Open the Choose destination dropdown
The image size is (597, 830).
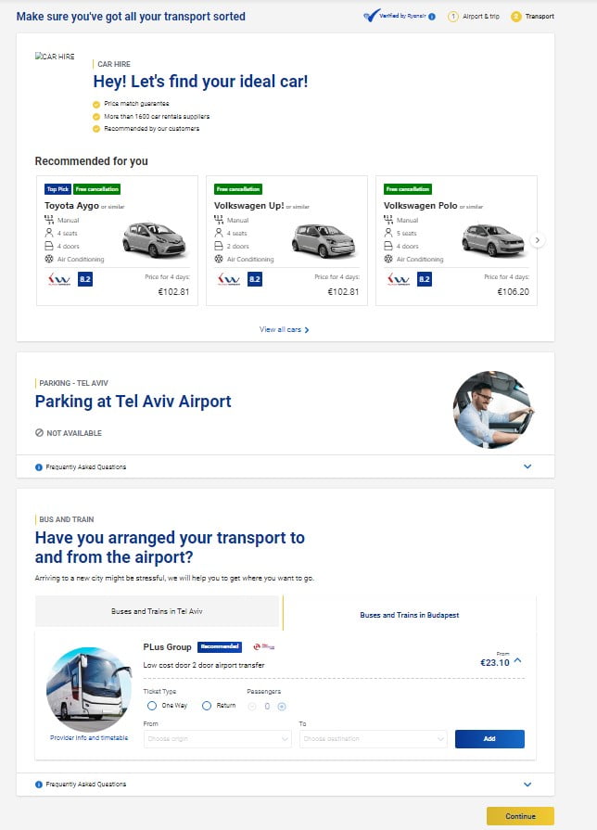(374, 739)
